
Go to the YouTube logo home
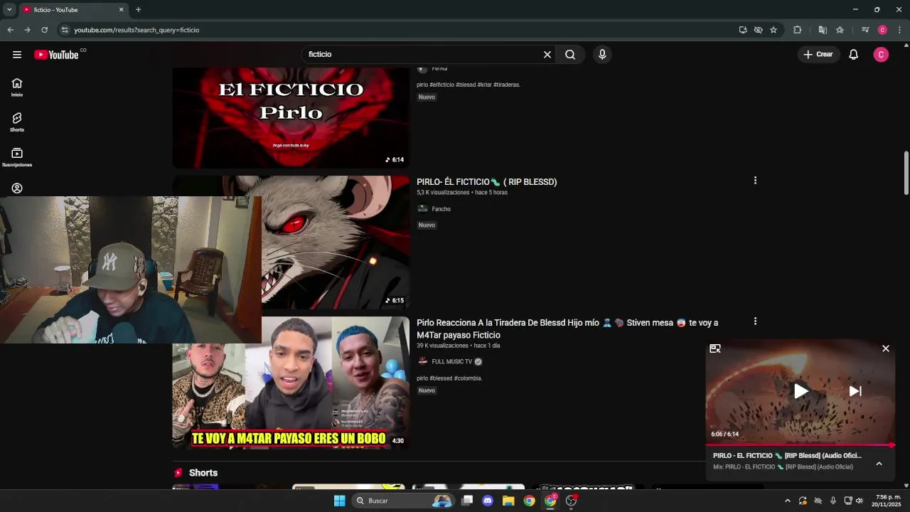pyautogui.click(x=56, y=55)
